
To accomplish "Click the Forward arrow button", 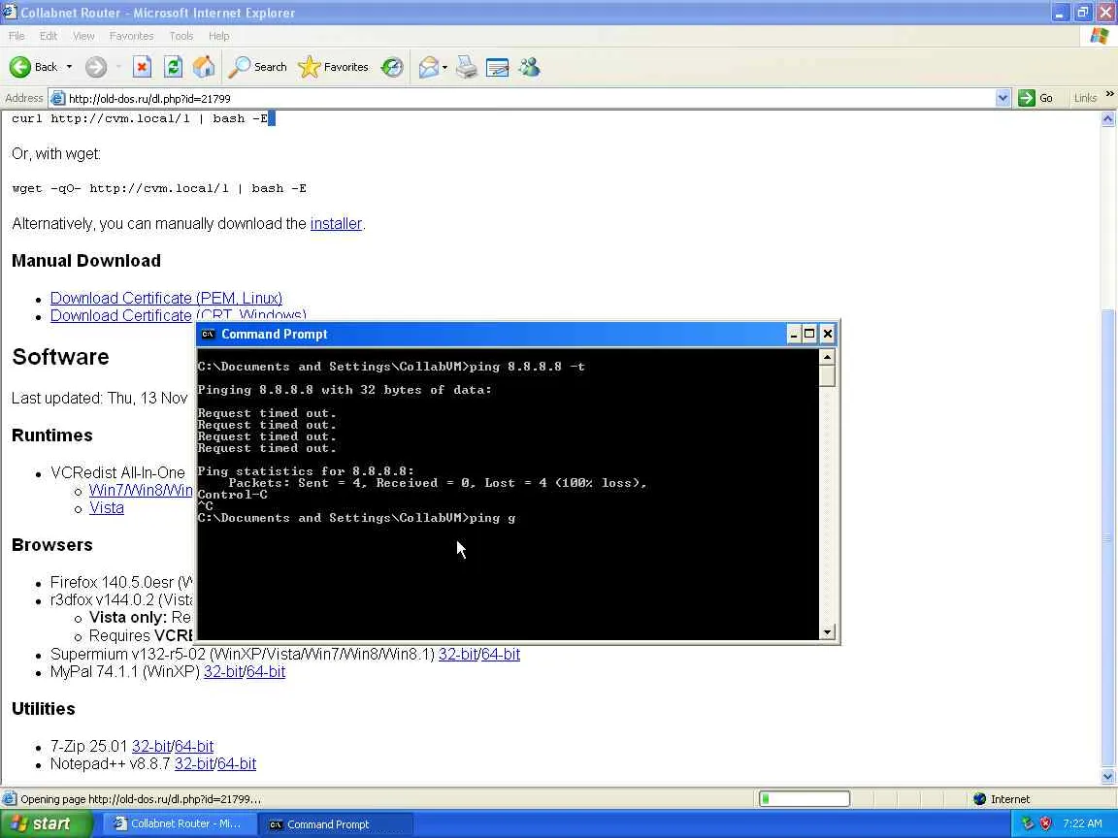I will coord(95,67).
